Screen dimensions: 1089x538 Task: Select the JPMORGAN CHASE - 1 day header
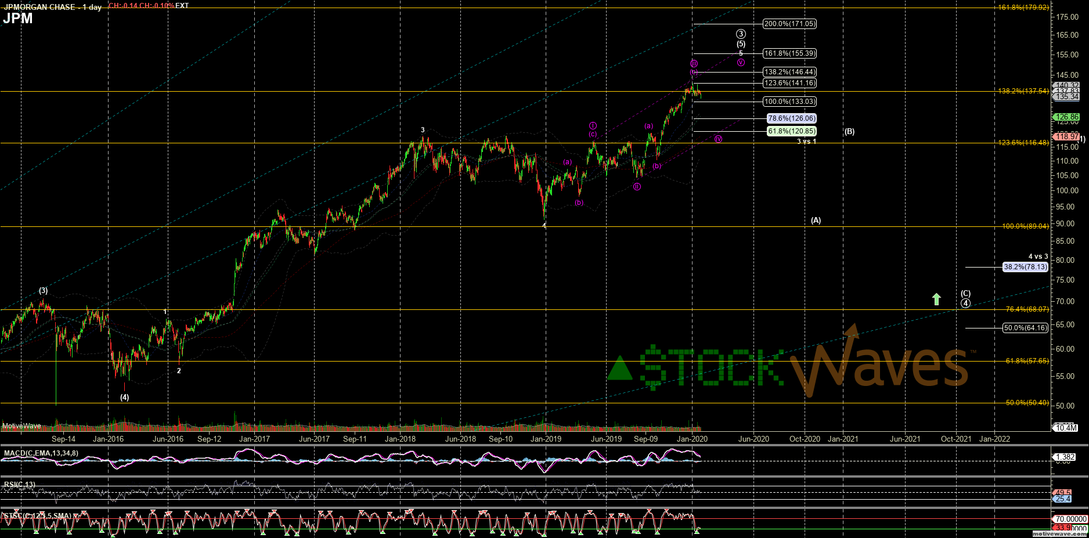point(53,7)
